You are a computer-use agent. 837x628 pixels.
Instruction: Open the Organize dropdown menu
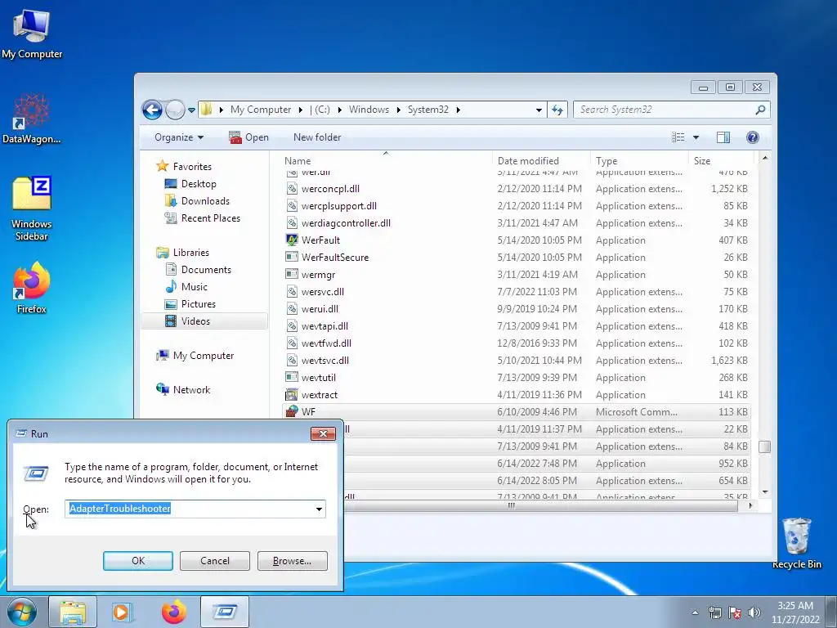coord(179,137)
